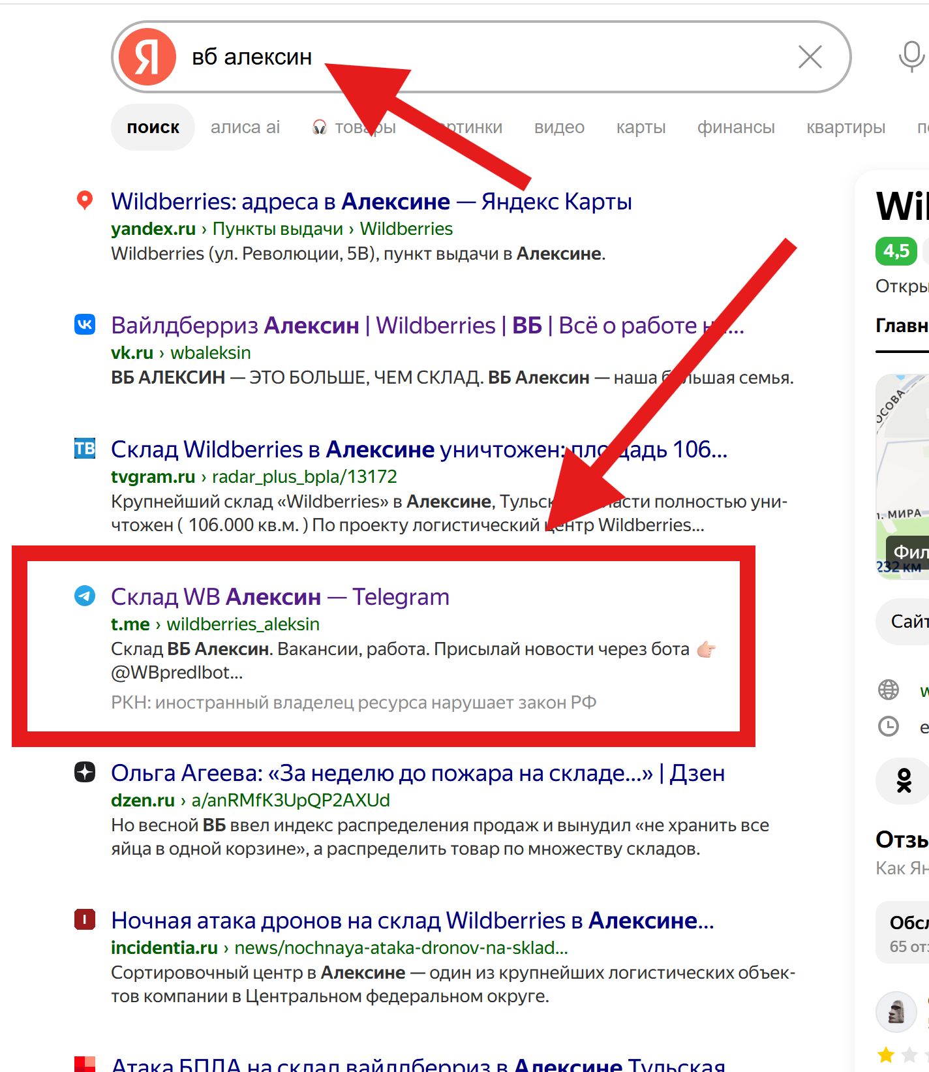Viewport: 929px width, 1072px height.
Task: Click the Сайт button in the side panel
Action: pyautogui.click(x=902, y=622)
